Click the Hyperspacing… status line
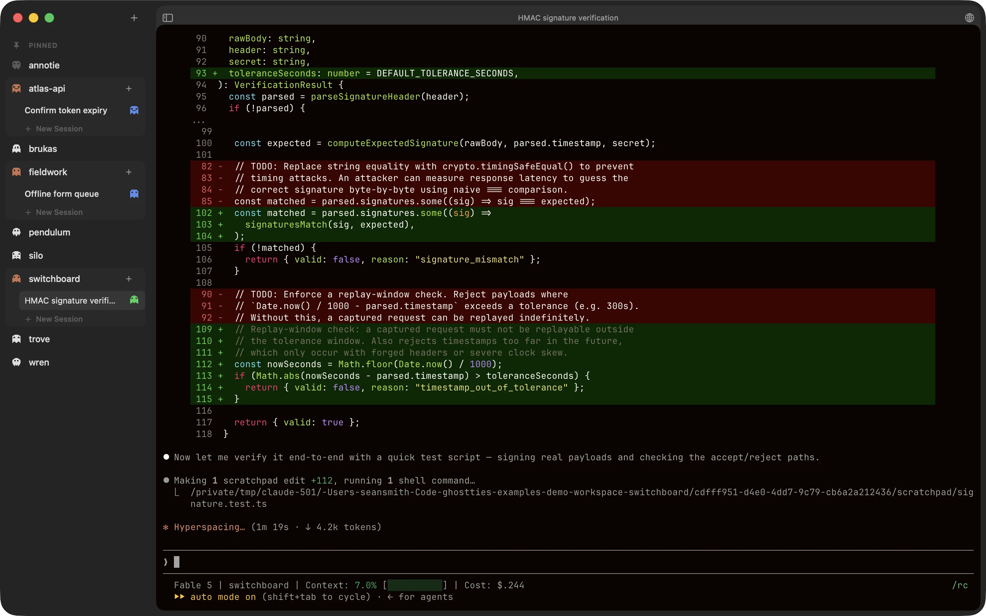The width and height of the screenshot is (986, 616). (x=272, y=527)
